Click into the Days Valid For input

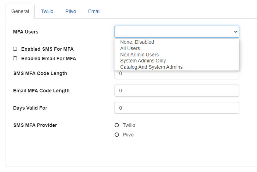(x=177, y=108)
